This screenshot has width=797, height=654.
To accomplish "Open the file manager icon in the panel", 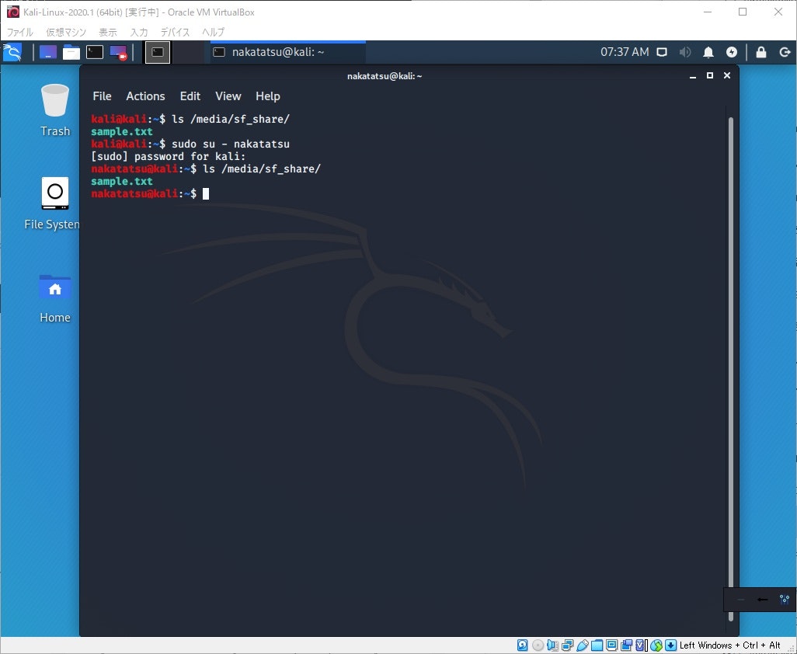I will 71,52.
